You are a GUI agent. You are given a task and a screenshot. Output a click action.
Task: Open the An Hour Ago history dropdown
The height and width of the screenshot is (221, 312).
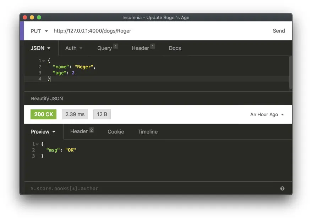[x=267, y=114]
